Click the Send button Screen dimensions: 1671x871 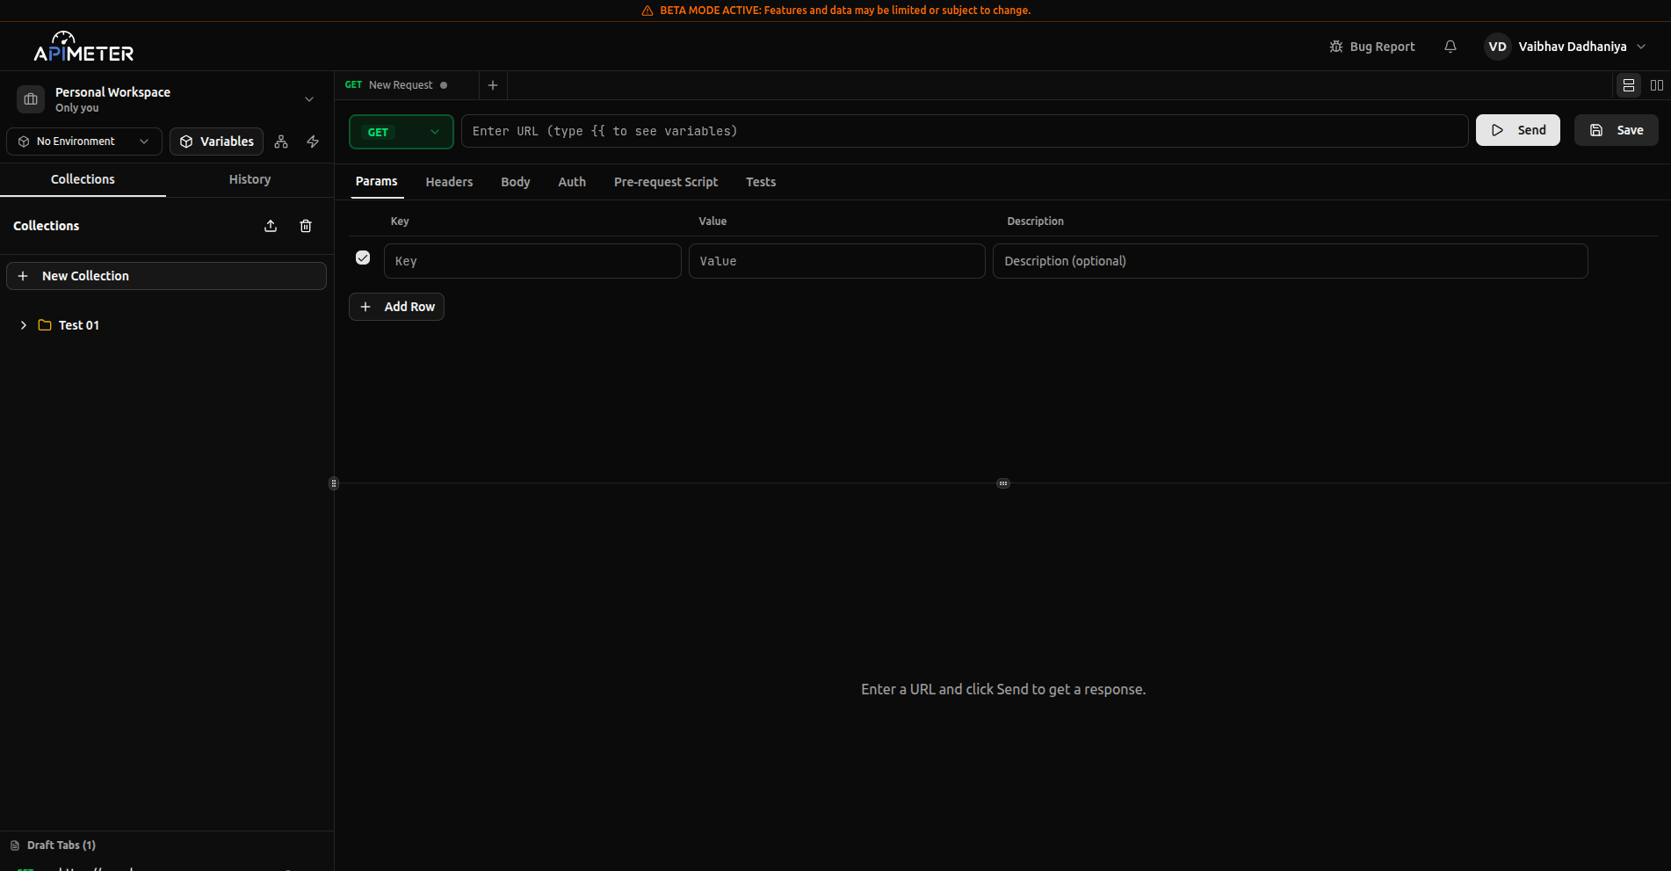click(x=1517, y=129)
